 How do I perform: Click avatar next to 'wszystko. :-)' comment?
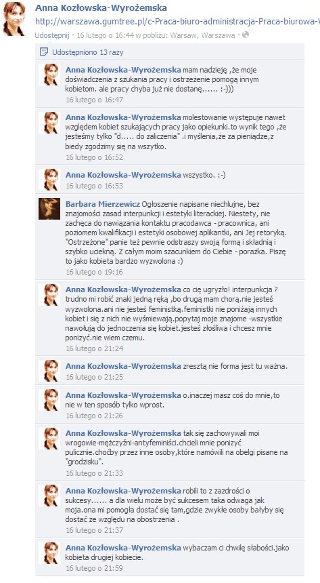[x=49, y=180]
